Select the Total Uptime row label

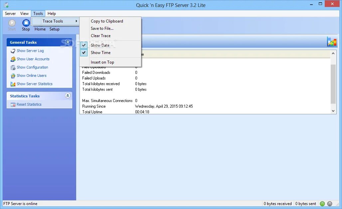[92, 112]
